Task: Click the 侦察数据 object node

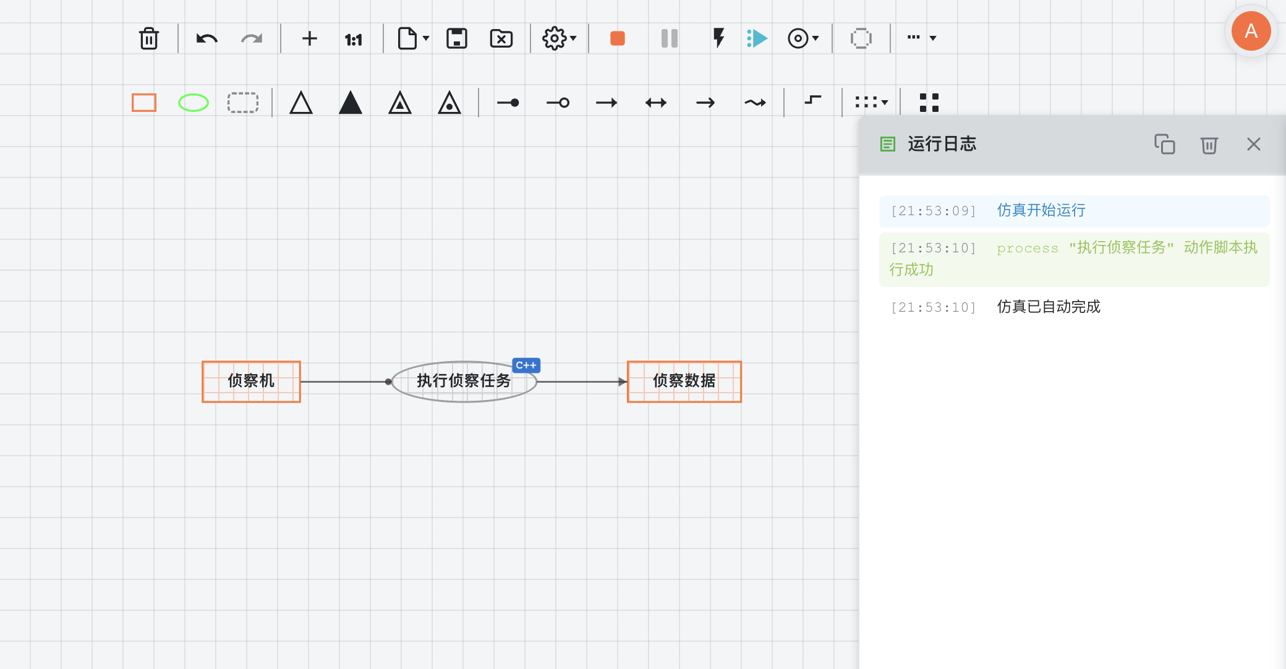Action: click(684, 381)
